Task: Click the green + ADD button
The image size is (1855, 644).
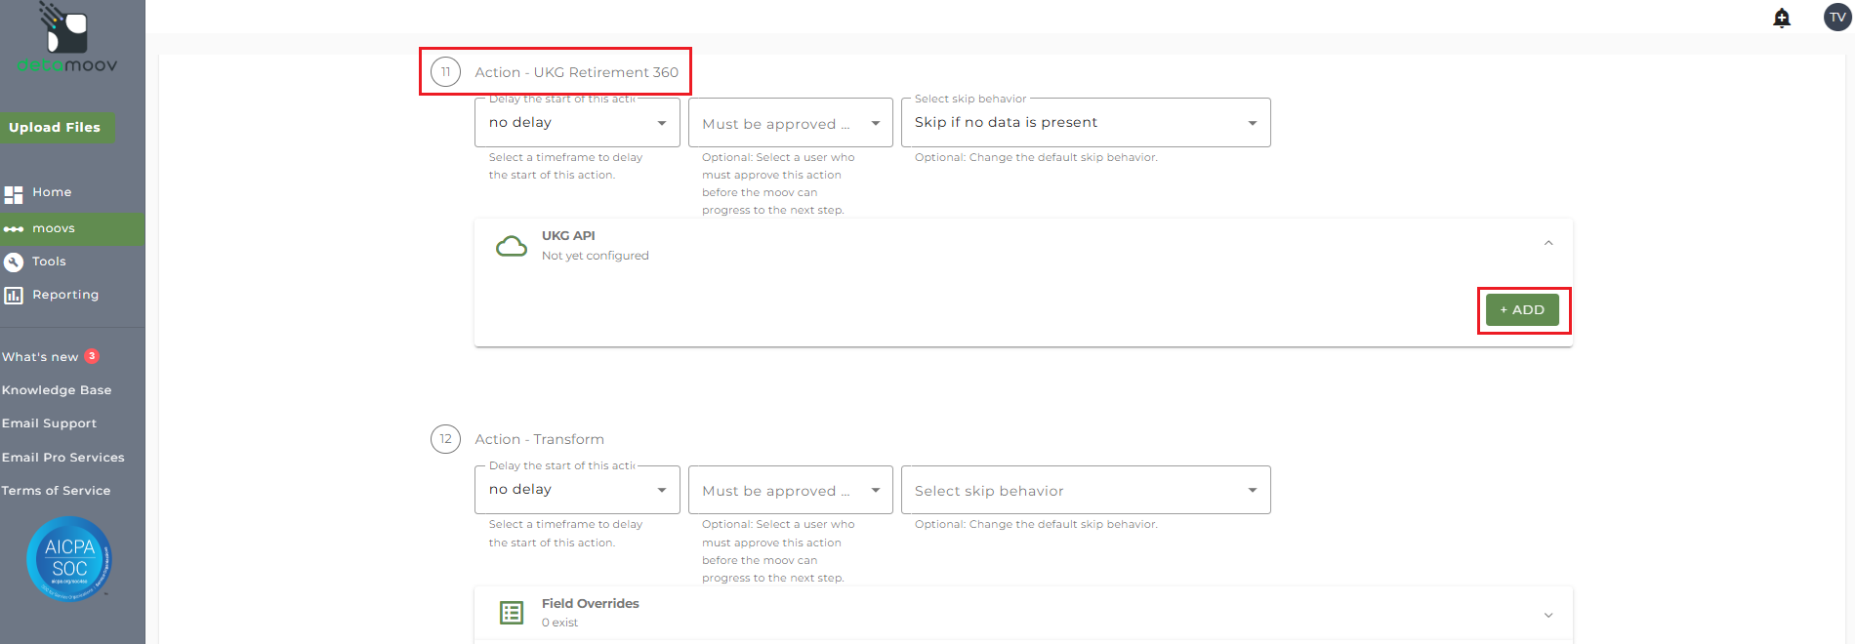Action: click(x=1522, y=310)
